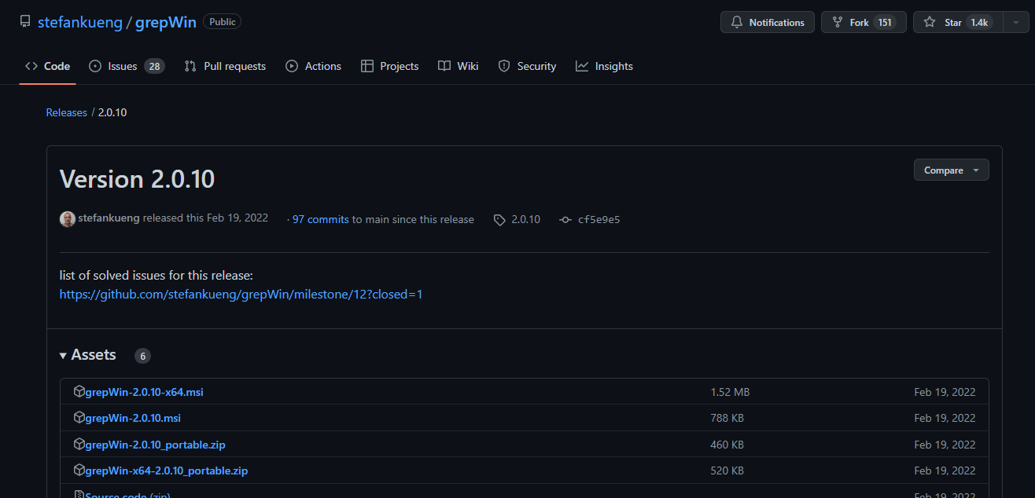
Task: Click the commit icon beside cf5e9e5
Action: coord(565,220)
